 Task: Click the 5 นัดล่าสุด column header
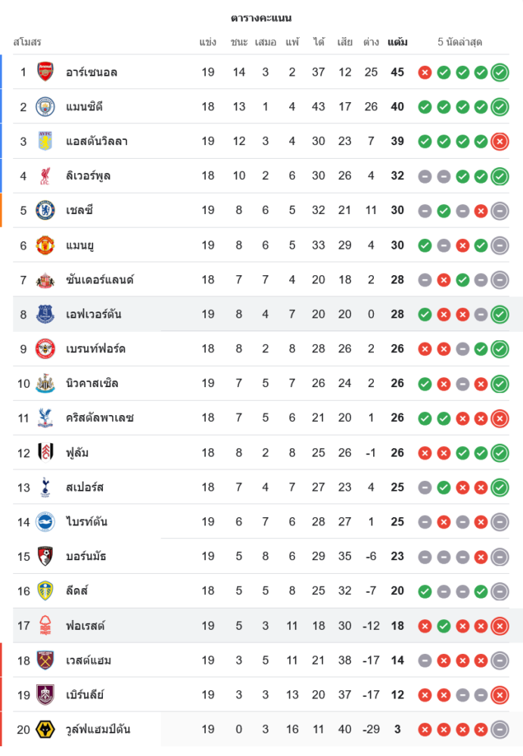[x=459, y=42]
